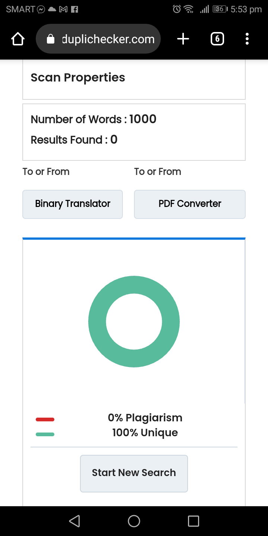
Task: Tap the Messenger notification icon in status bar
Action: [41, 9]
